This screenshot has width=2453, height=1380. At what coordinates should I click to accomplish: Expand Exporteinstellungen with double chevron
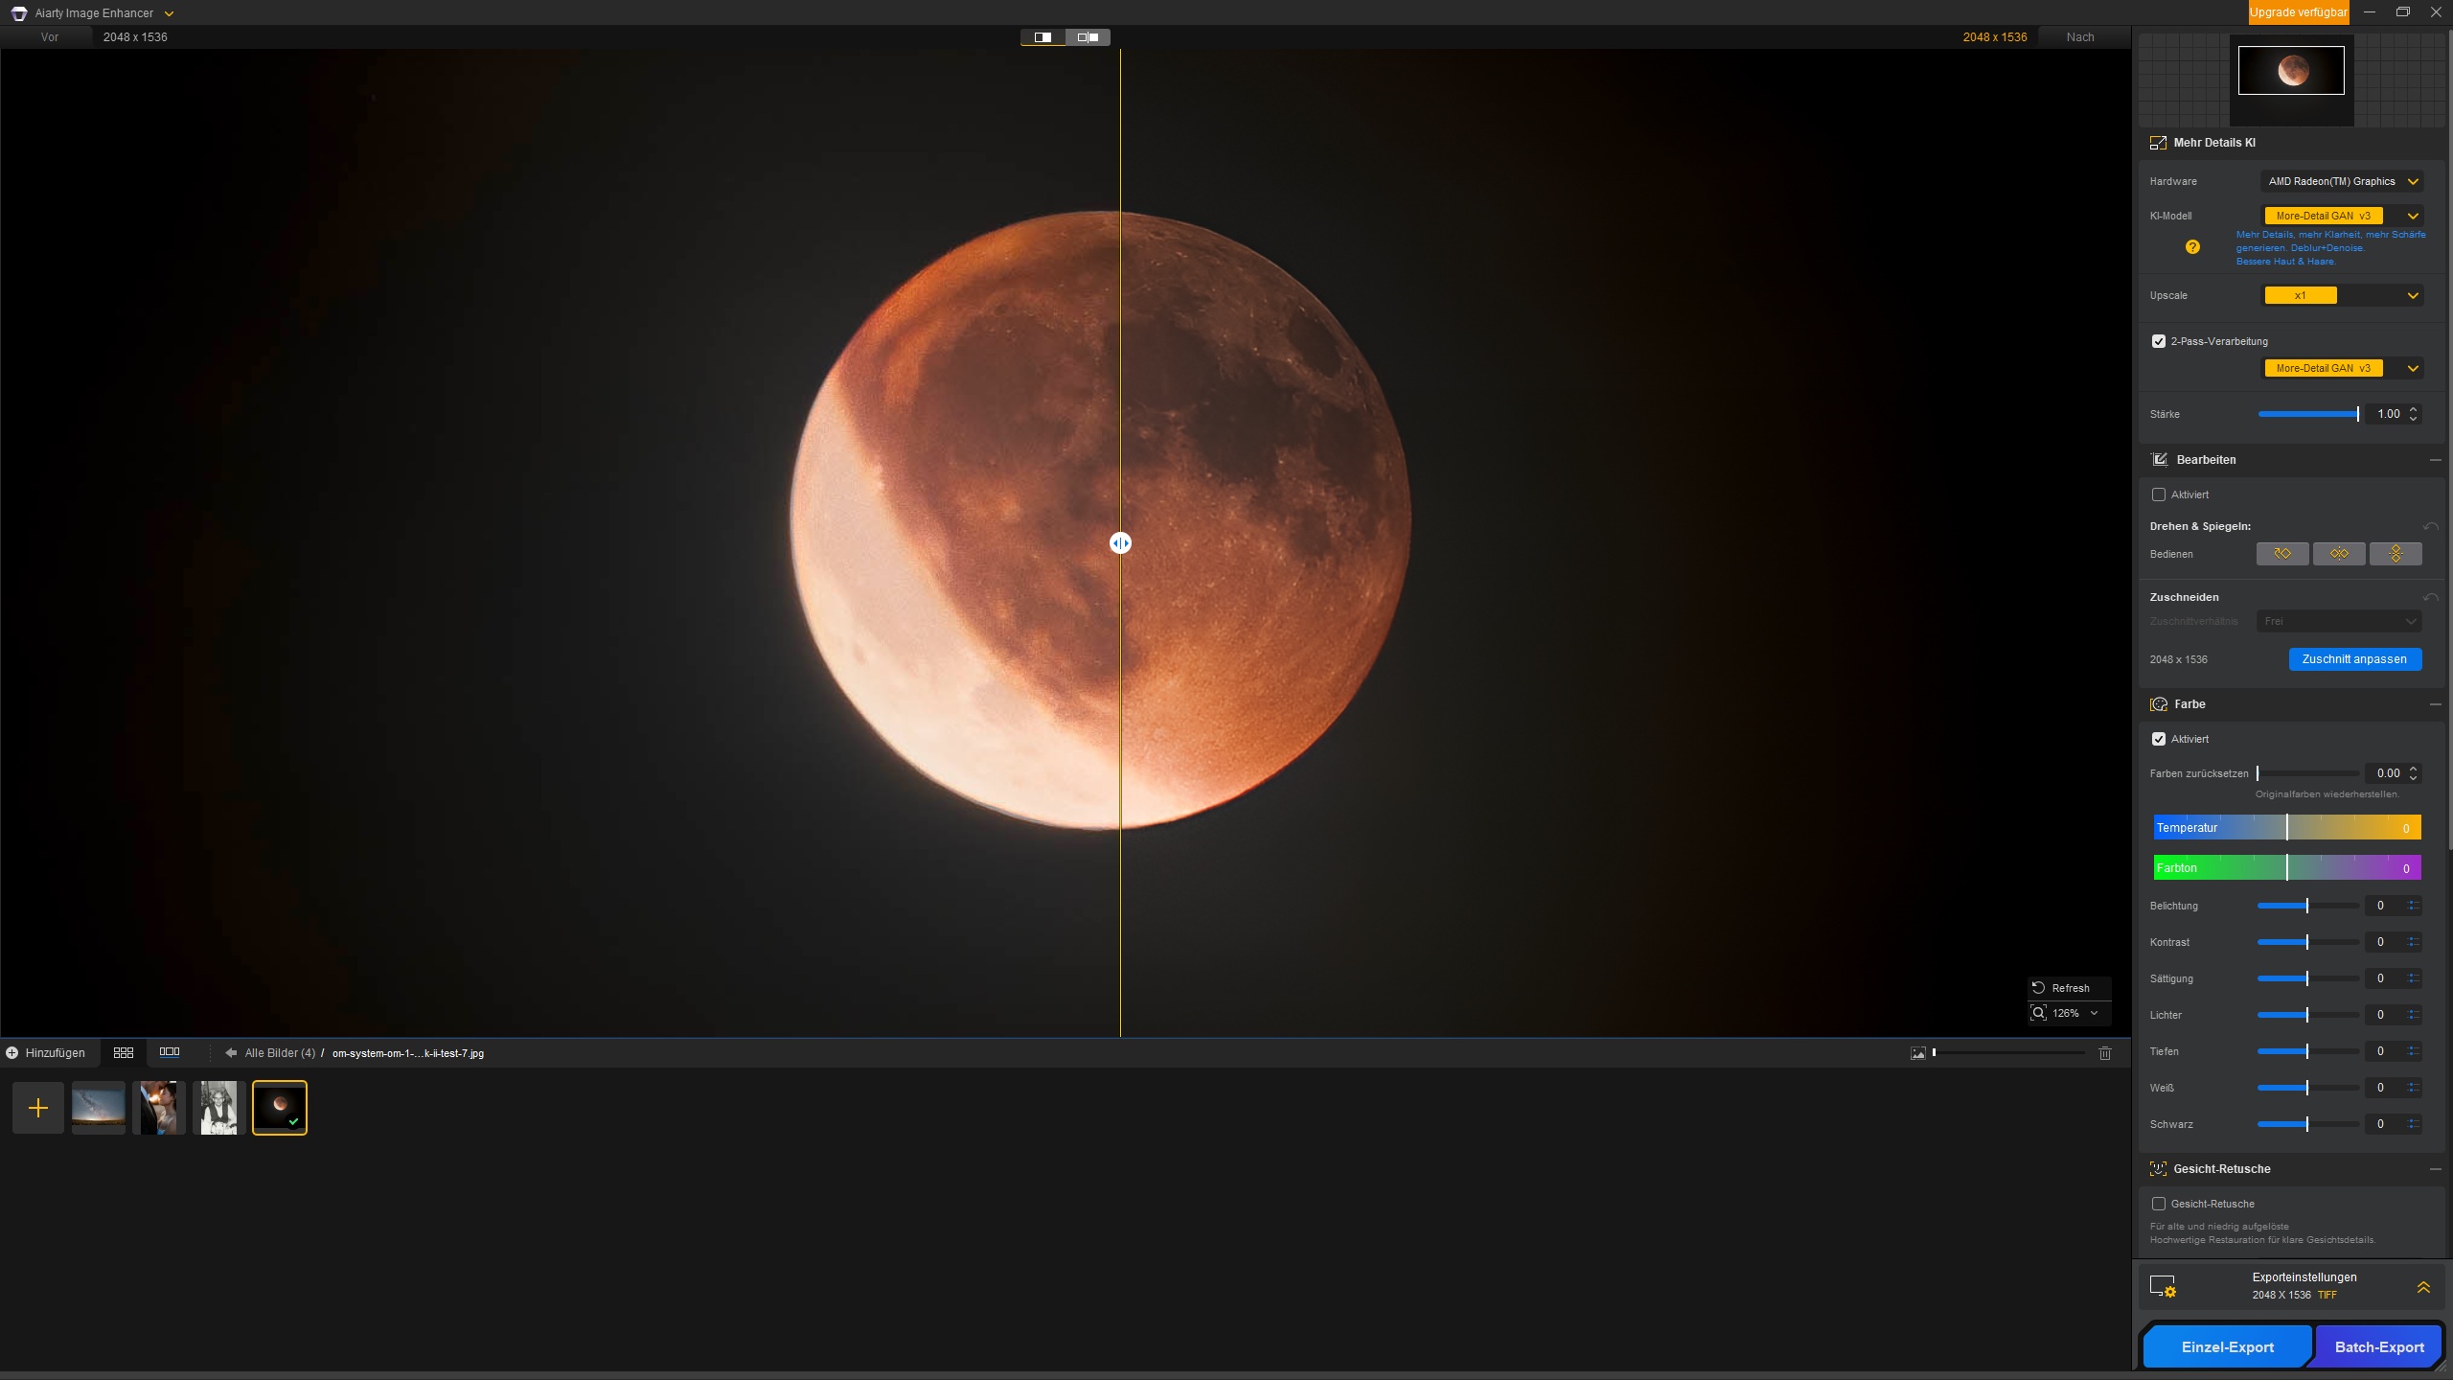coord(2423,1287)
